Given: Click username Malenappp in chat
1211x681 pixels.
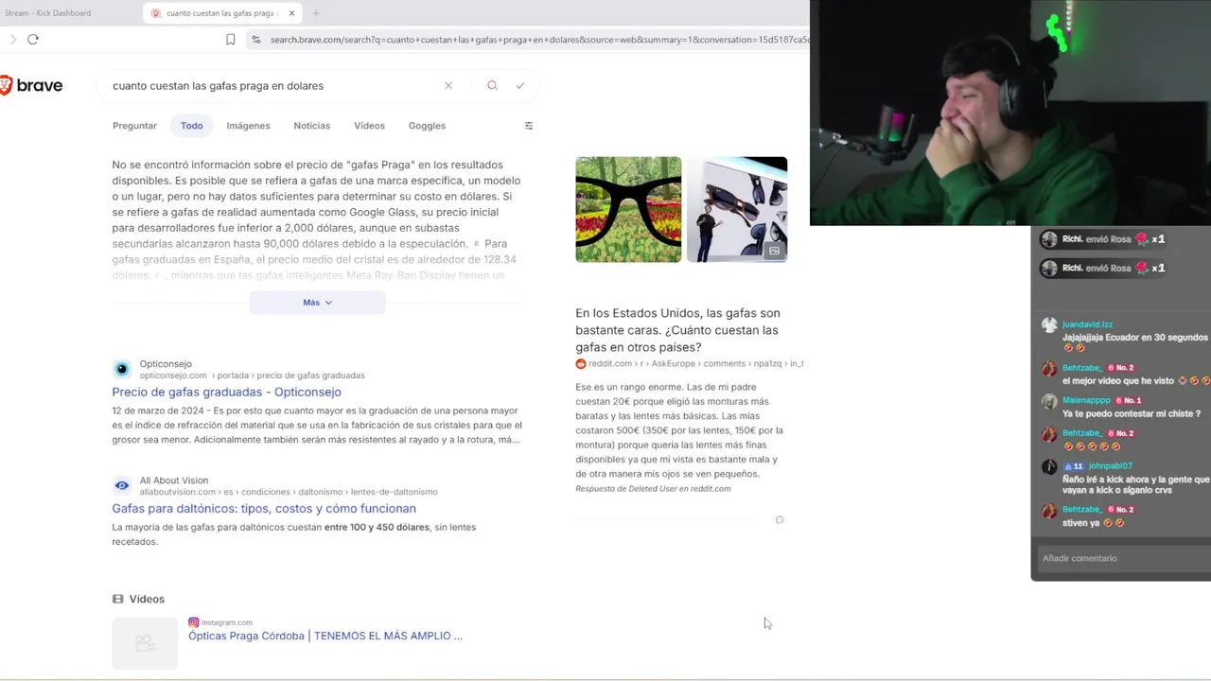Looking at the screenshot, I should tap(1086, 400).
